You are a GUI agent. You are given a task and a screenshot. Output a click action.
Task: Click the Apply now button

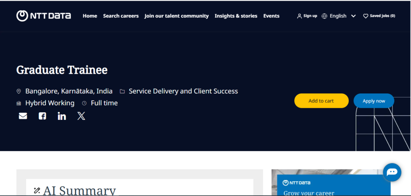[x=374, y=101]
